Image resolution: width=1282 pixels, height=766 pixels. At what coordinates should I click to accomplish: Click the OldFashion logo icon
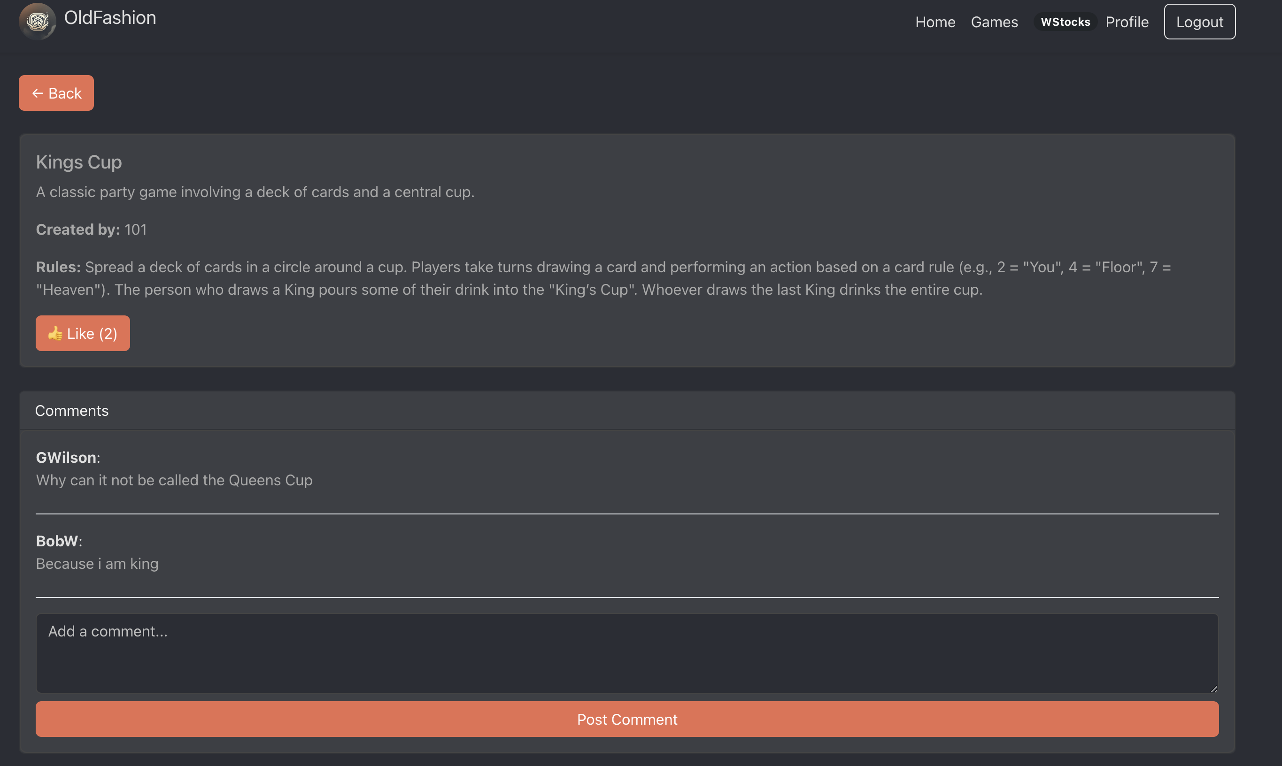pos(37,21)
